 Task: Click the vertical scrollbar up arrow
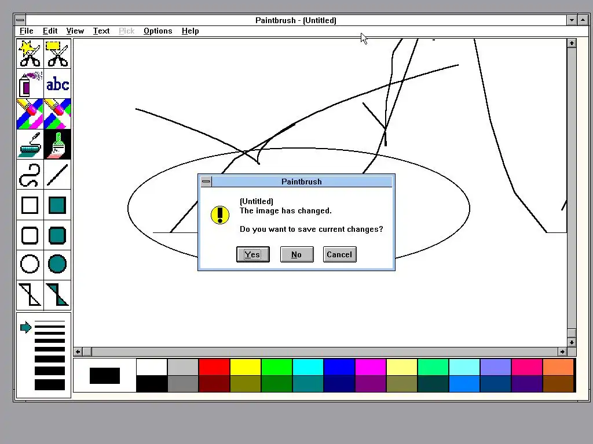tap(572, 43)
